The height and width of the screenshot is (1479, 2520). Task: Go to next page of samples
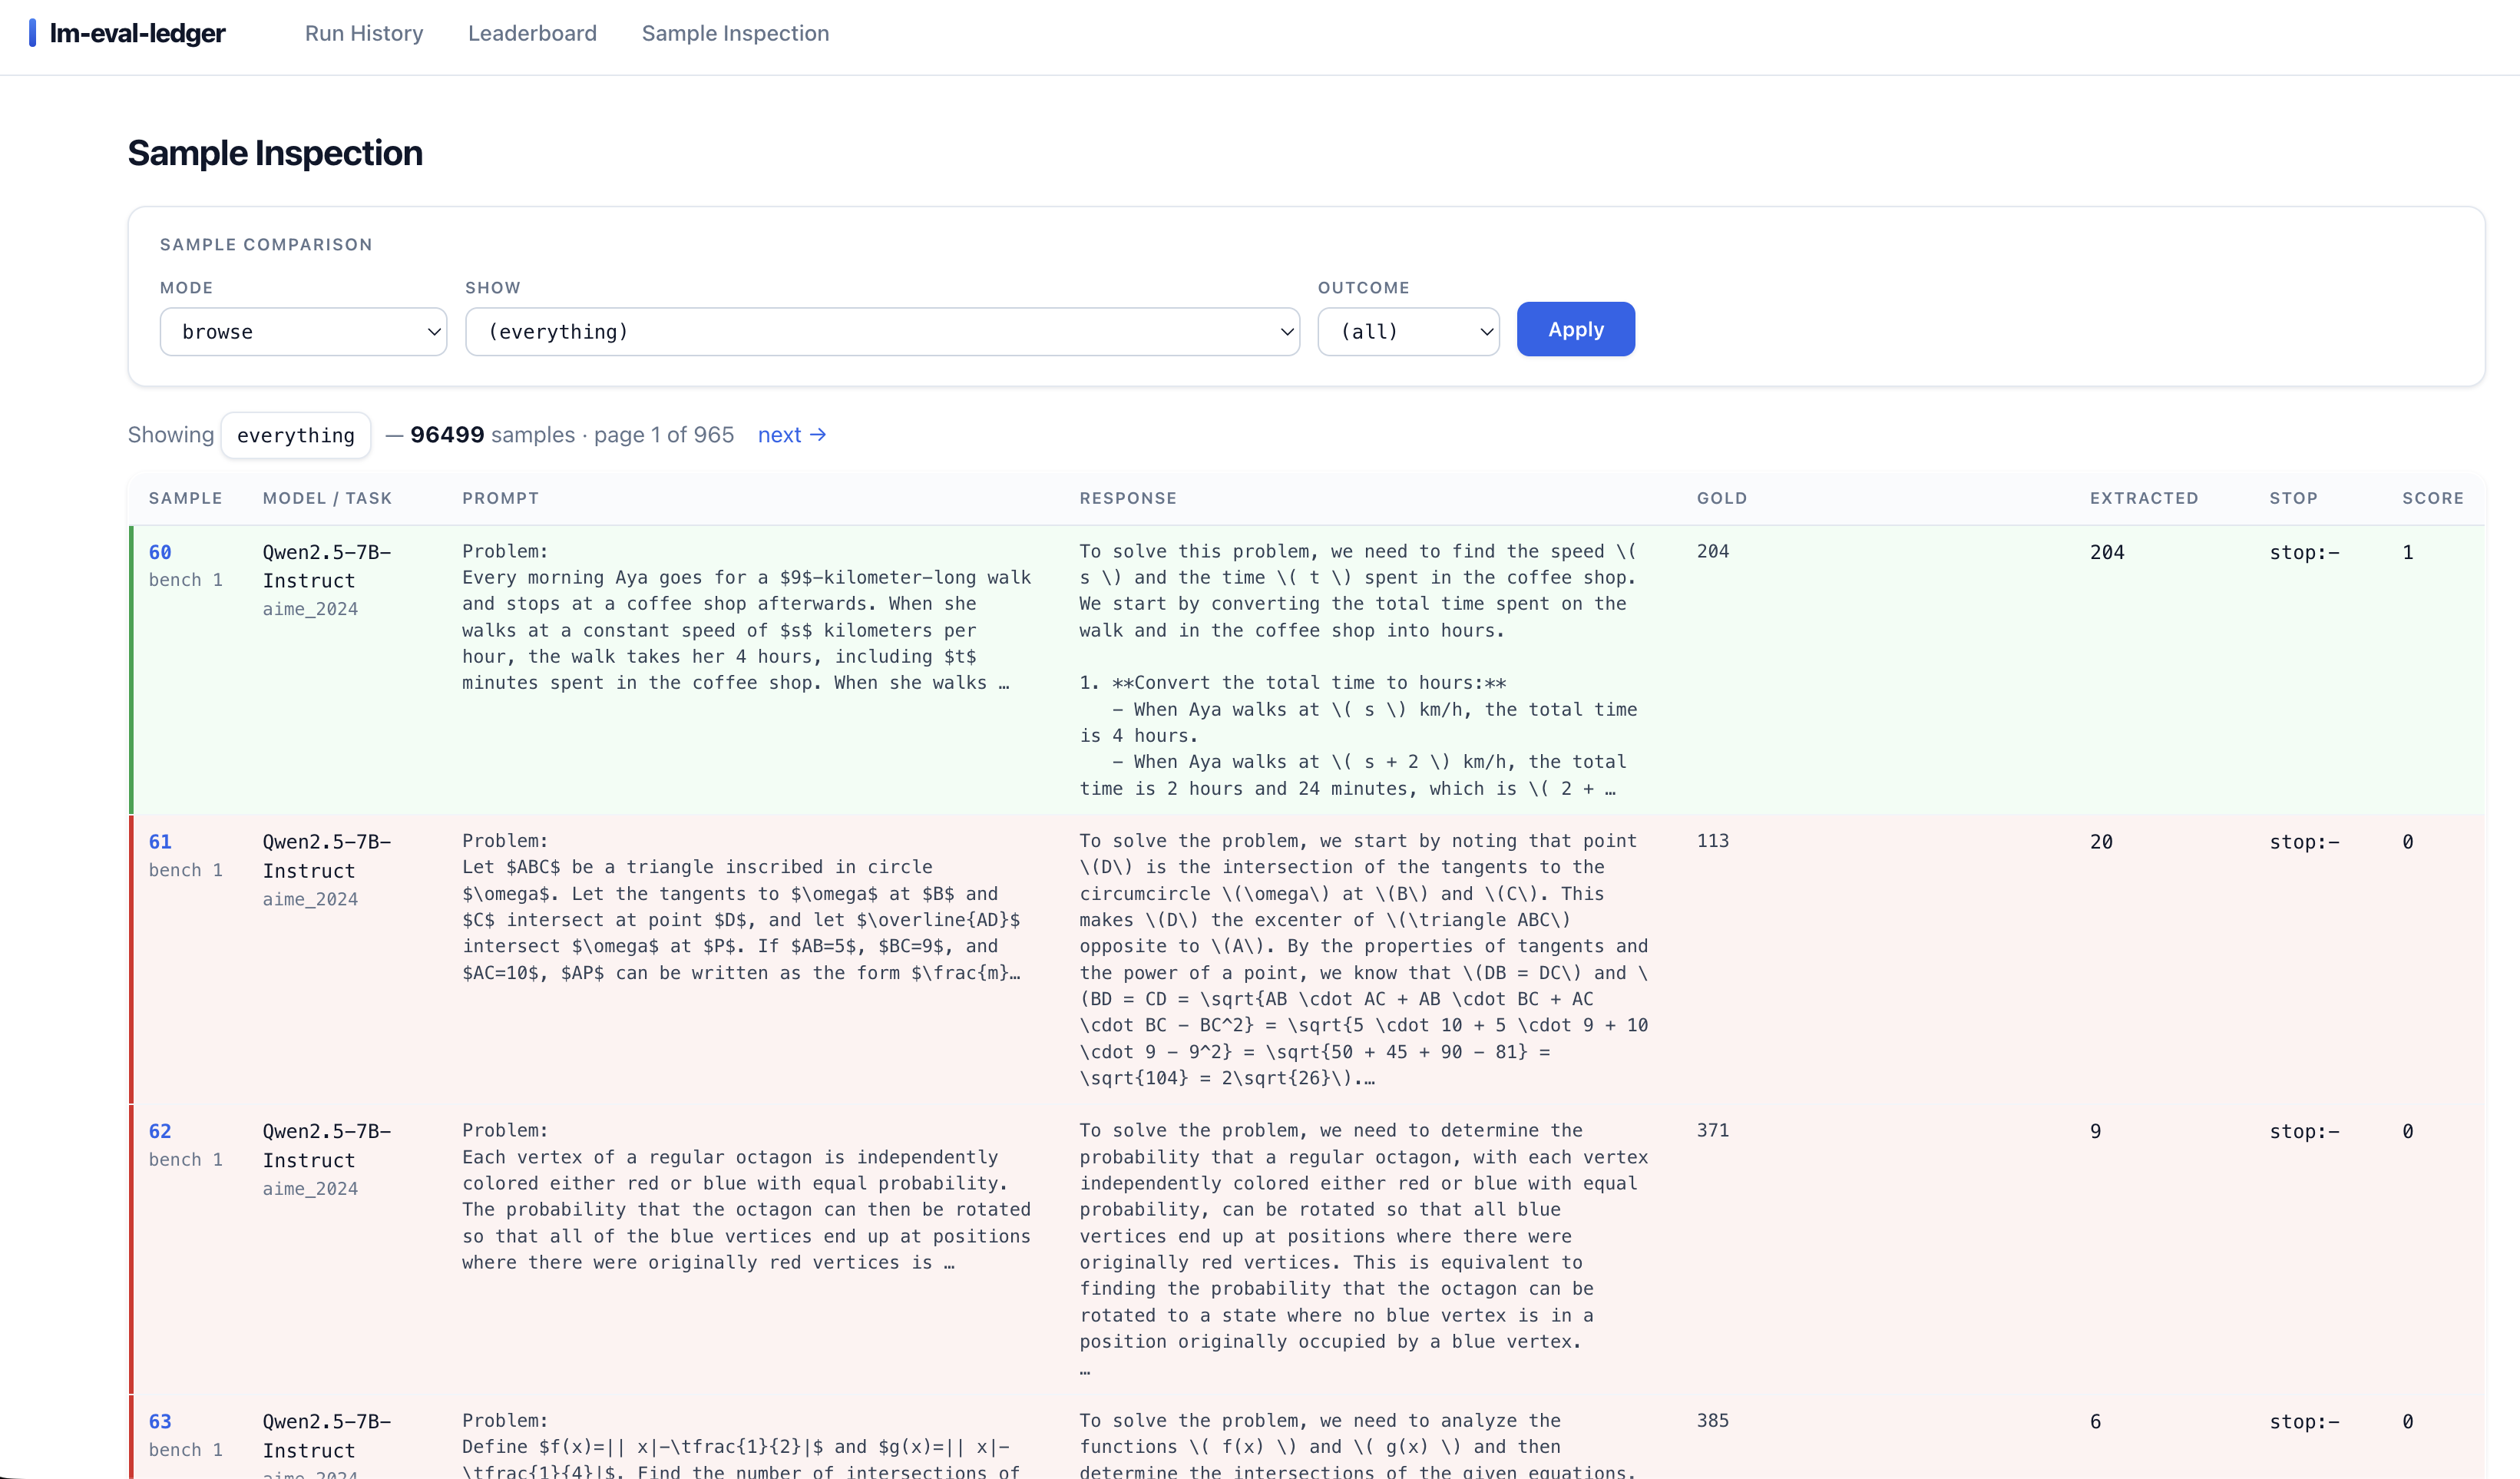click(x=791, y=435)
